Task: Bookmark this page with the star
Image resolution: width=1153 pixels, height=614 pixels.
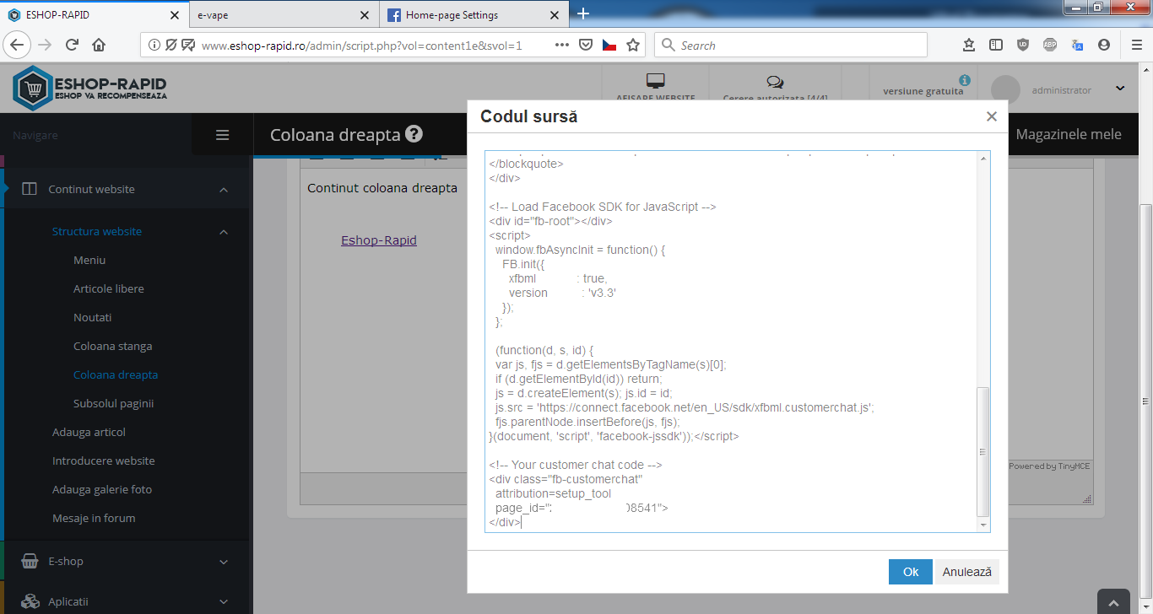Action: point(633,46)
